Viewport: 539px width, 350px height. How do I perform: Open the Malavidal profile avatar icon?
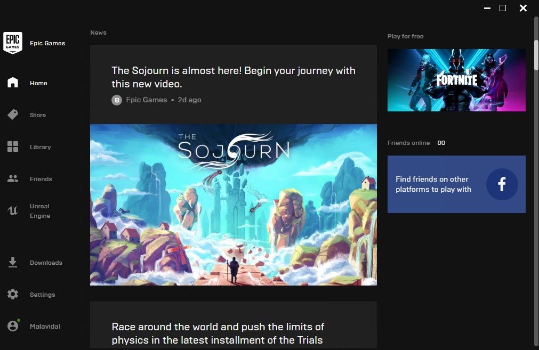13,325
